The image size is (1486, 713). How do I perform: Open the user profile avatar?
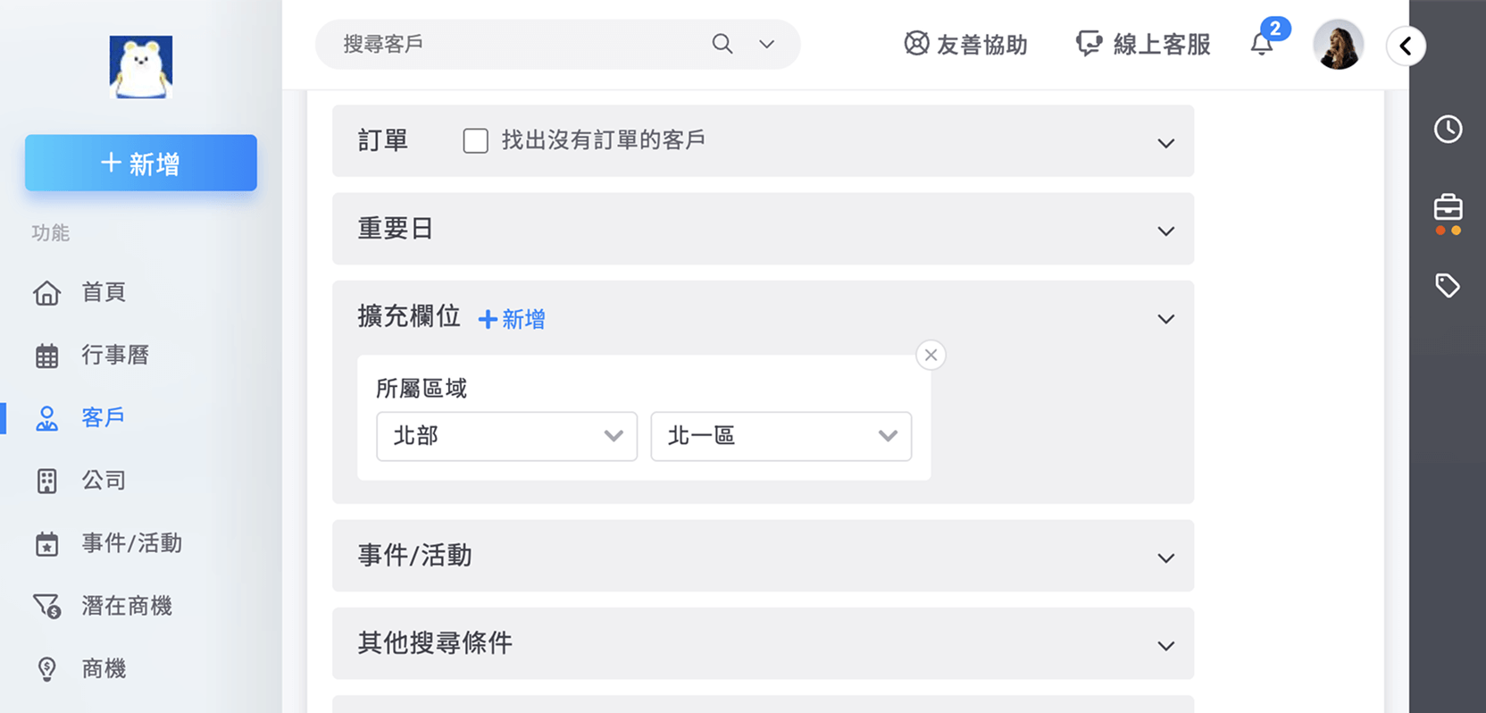pyautogui.click(x=1338, y=44)
